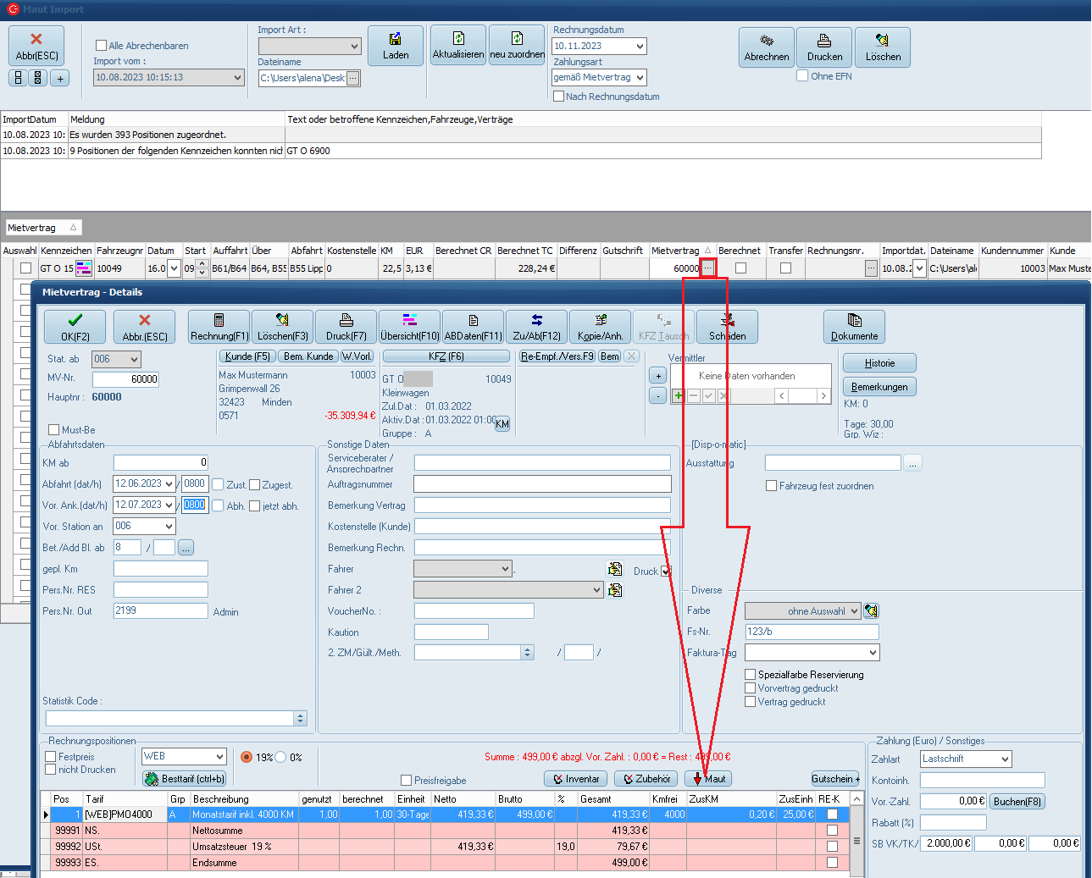Click the Zu/Ab(F12) button

(536, 327)
